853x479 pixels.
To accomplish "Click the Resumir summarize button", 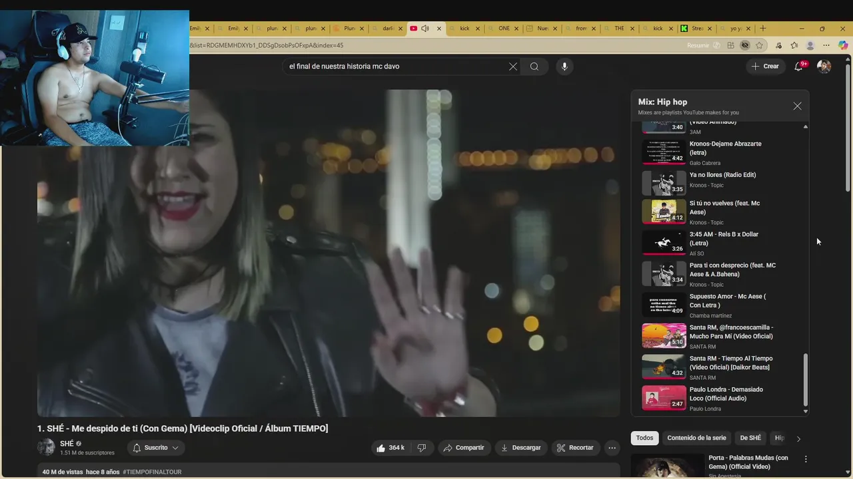I will [703, 45].
